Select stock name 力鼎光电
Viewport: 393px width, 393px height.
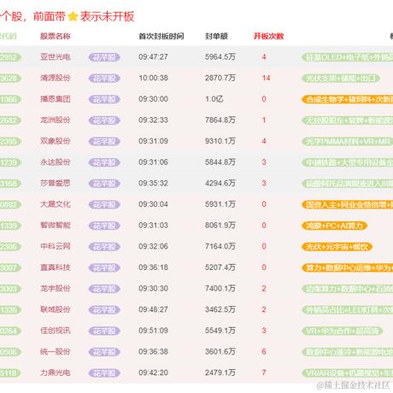coord(56,373)
